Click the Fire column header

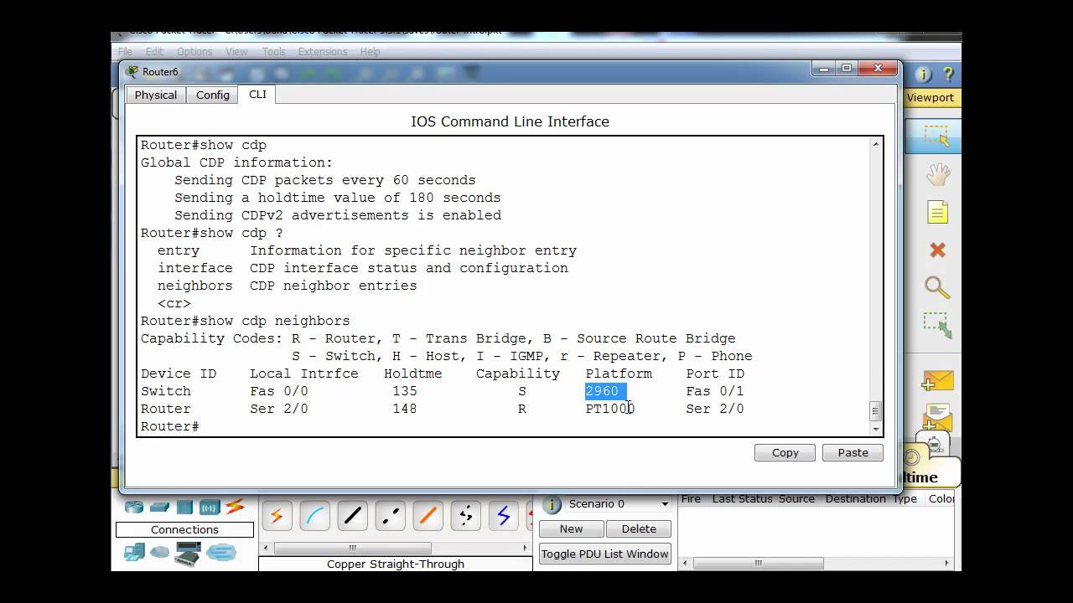691,498
